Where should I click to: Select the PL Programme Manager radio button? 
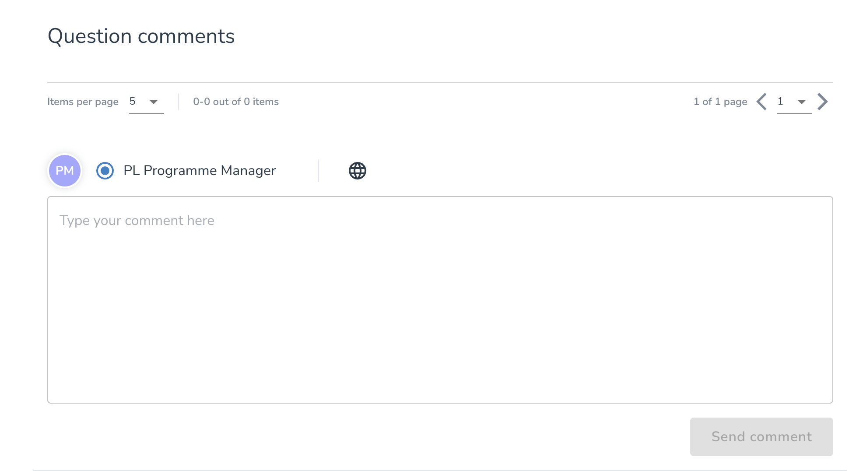pyautogui.click(x=105, y=171)
